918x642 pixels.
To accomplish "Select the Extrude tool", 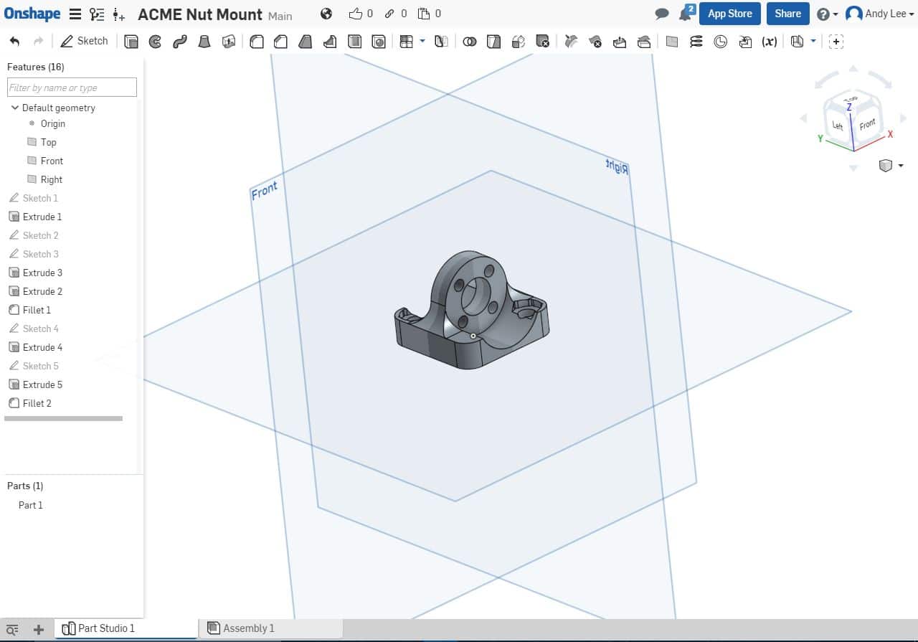I will pos(131,42).
